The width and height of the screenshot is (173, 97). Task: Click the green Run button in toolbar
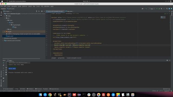coord(157,9)
